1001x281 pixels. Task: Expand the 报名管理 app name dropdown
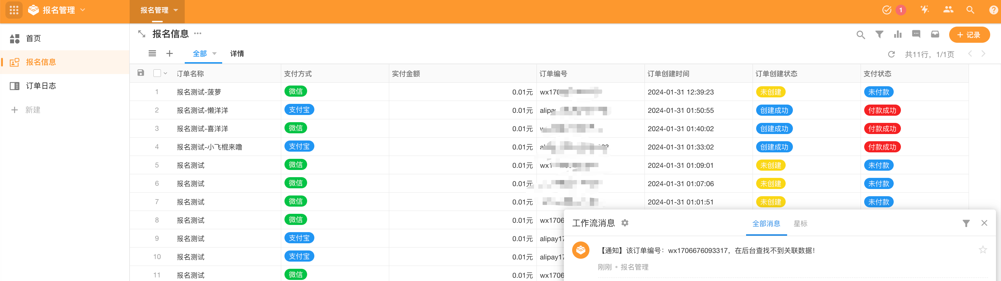(83, 10)
